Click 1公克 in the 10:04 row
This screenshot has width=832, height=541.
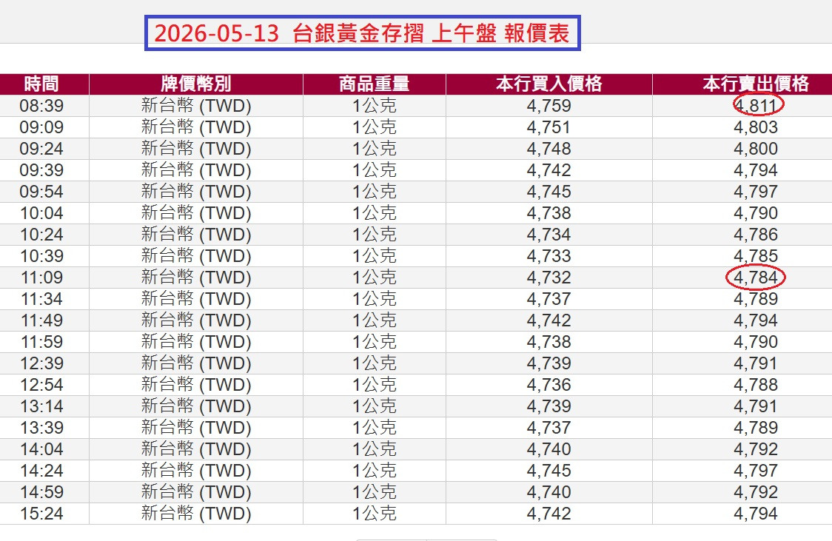[x=374, y=213]
